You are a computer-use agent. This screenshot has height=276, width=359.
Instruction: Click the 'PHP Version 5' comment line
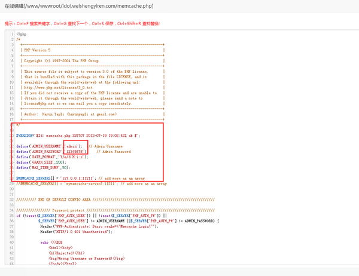[37, 50]
